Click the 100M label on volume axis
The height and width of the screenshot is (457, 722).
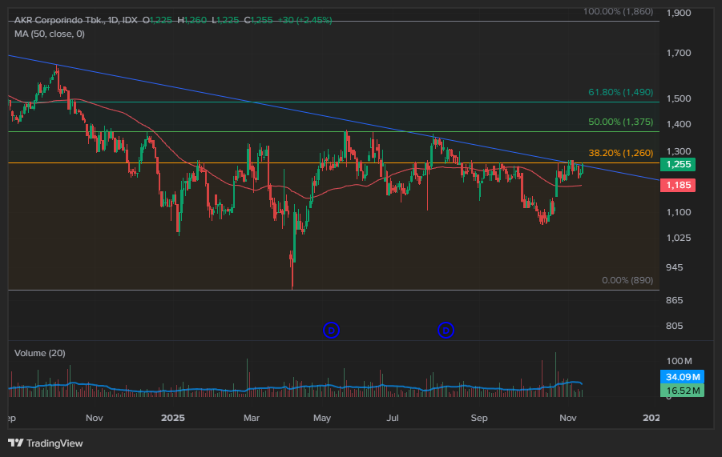pyautogui.click(x=678, y=362)
